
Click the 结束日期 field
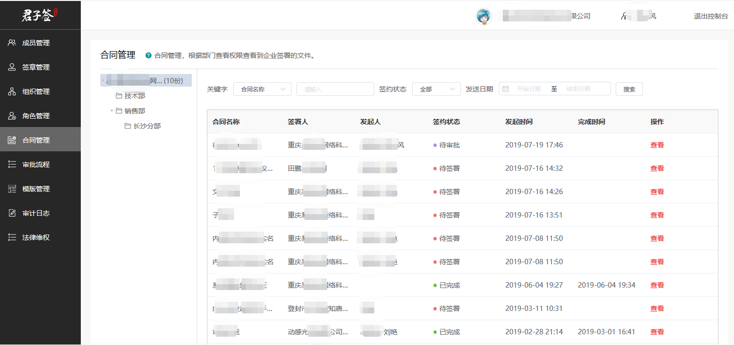click(x=578, y=89)
